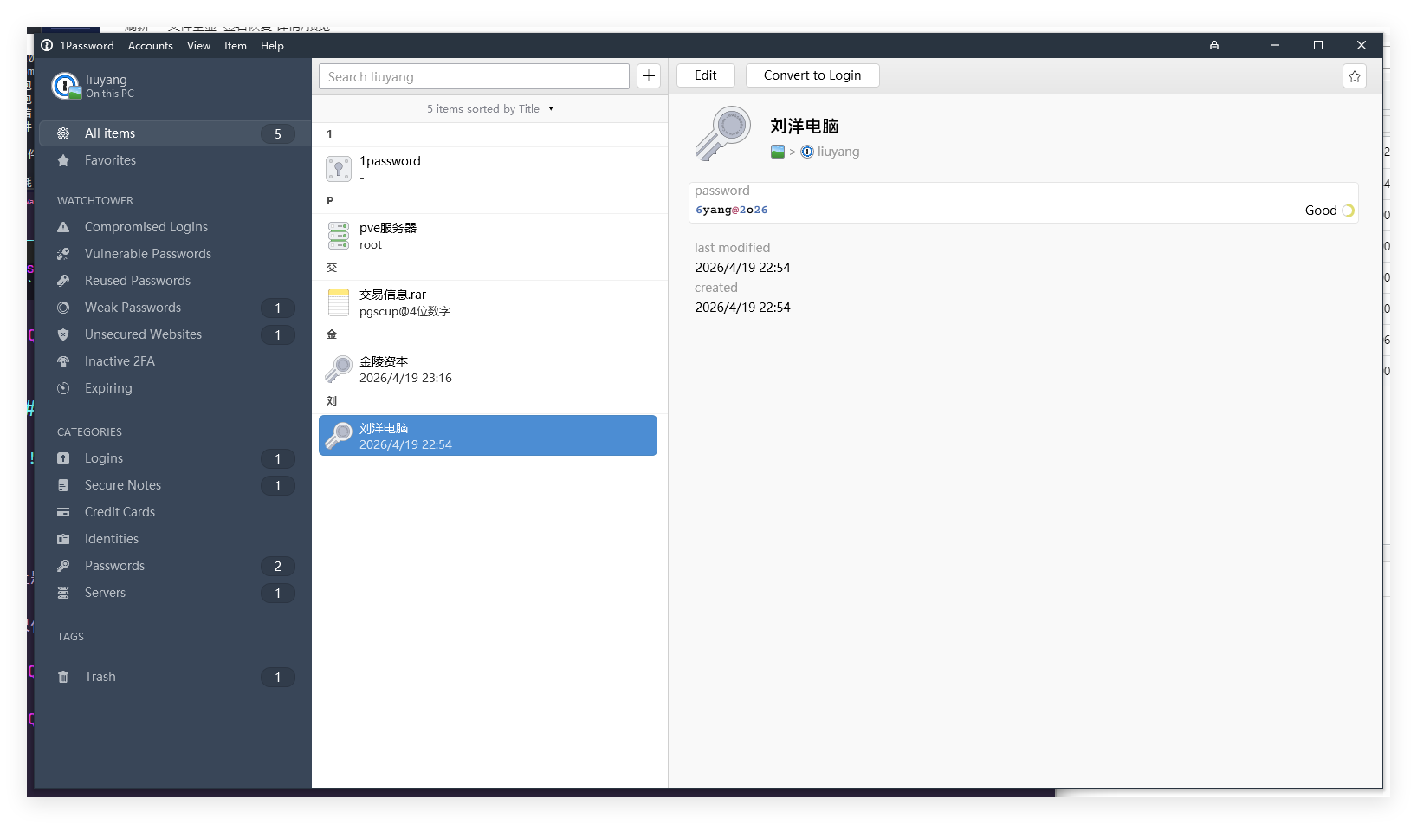Mark item as favorite with star icon
The image size is (1417, 824).
click(1355, 76)
